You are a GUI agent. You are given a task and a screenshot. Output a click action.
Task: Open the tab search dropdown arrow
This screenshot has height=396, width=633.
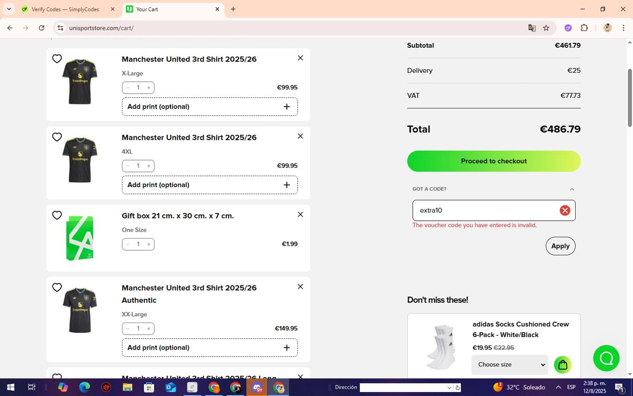coord(9,9)
